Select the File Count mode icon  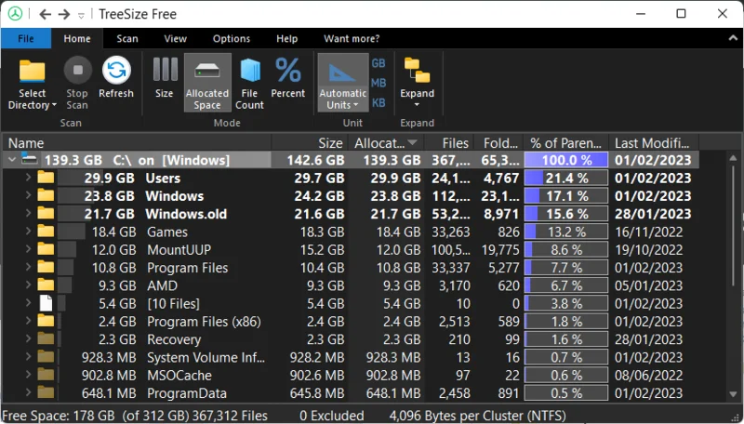pyautogui.click(x=249, y=73)
